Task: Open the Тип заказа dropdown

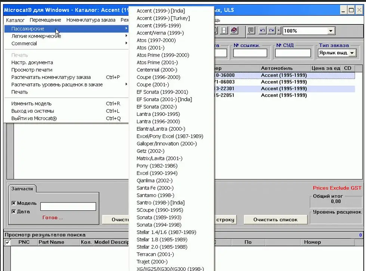Action: pyautogui.click(x=352, y=53)
